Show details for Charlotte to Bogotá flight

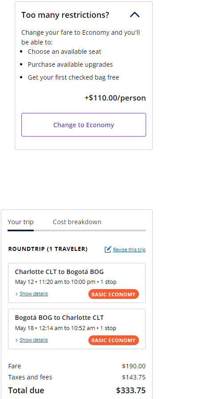click(34, 294)
